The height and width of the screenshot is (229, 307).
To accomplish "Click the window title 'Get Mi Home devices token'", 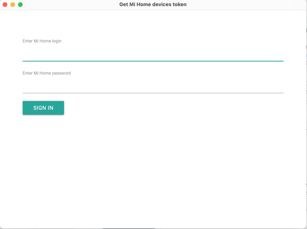I will (x=153, y=4).
